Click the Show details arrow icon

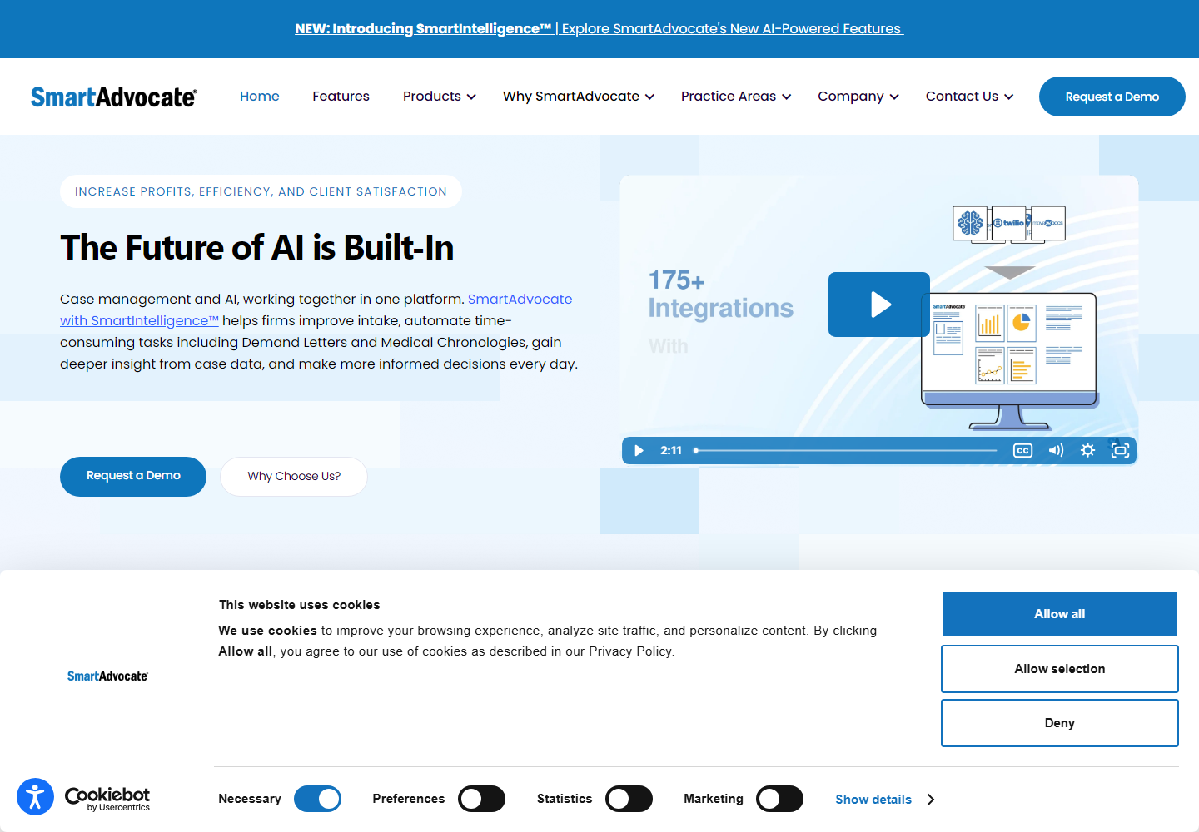pyautogui.click(x=931, y=800)
